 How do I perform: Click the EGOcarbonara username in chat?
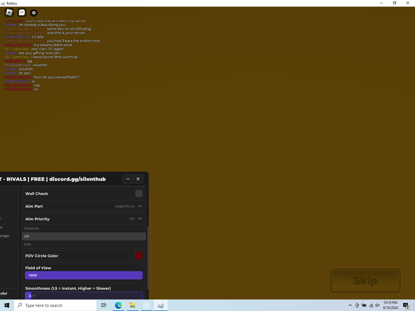point(18,65)
